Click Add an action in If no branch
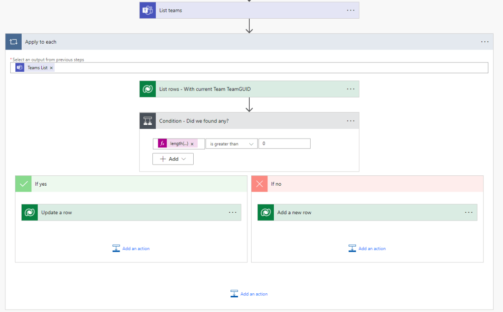The width and height of the screenshot is (503, 312). point(367,249)
